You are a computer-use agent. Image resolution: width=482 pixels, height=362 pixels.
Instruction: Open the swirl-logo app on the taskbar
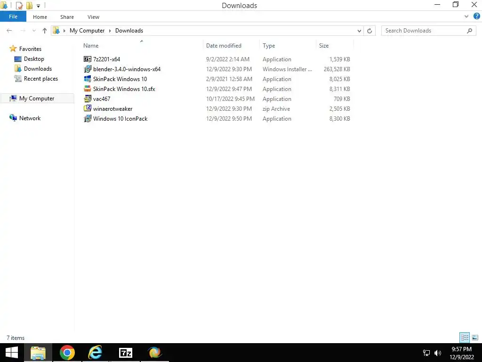pos(154,353)
